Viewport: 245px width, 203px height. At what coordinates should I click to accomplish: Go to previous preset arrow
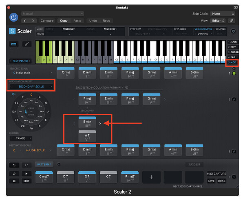[x=25, y=21]
